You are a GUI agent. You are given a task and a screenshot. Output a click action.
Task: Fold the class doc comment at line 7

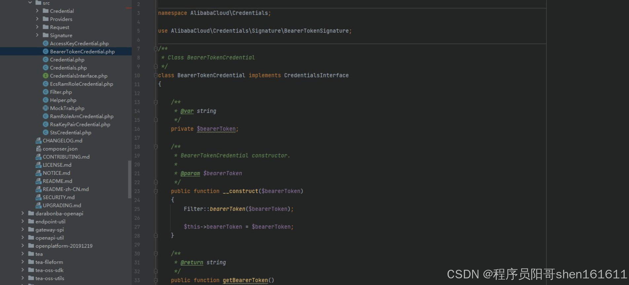156,49
